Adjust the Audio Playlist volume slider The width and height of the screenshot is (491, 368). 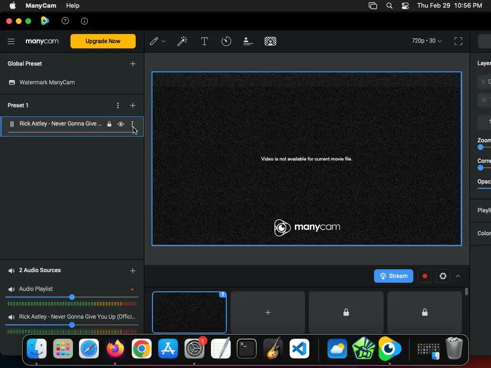pos(72,297)
